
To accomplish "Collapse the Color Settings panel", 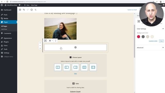I will coord(163,29).
